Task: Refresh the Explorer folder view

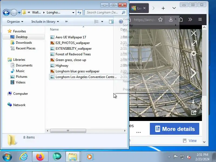Action: click(79, 12)
